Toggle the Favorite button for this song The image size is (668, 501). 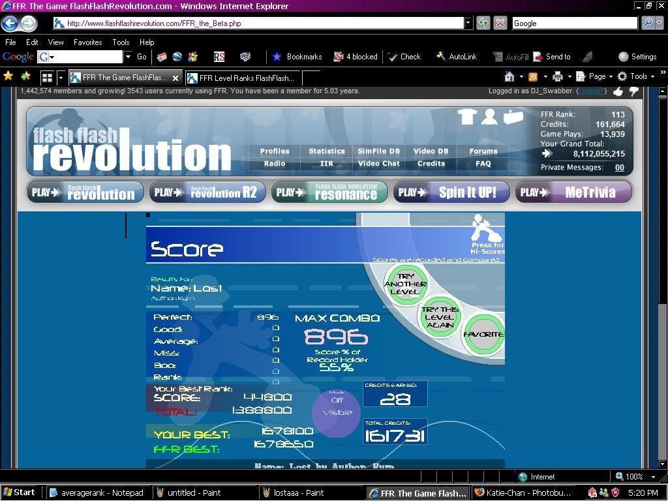pos(483,335)
